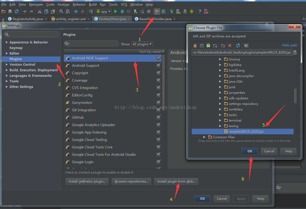Switch to OnekeyShare.java tab
This screenshot has width=306, height=209.
pos(112,19)
